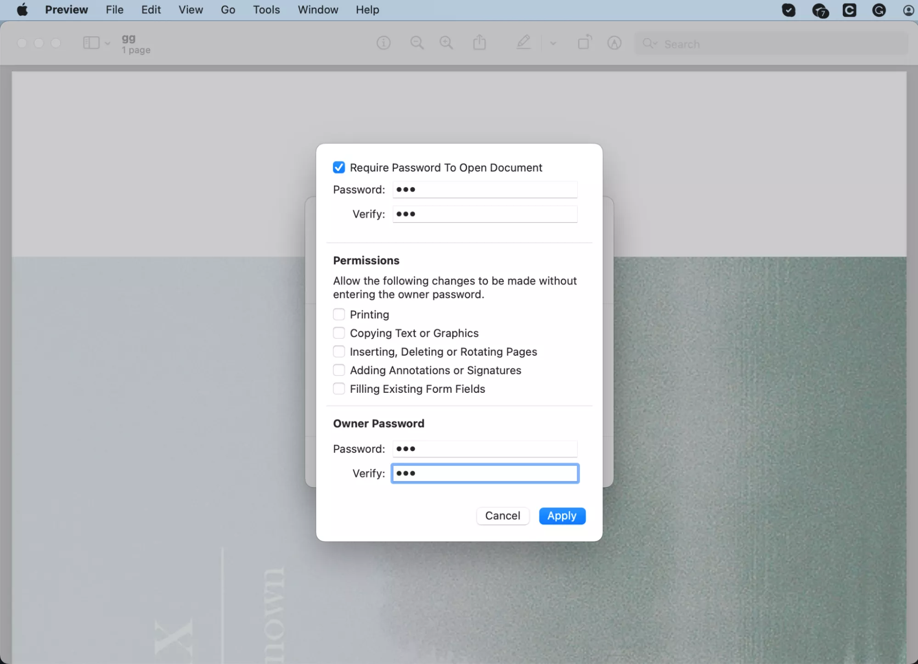Viewport: 918px width, 664px height.
Task: Activate the Markup pencil tool
Action: (x=524, y=43)
